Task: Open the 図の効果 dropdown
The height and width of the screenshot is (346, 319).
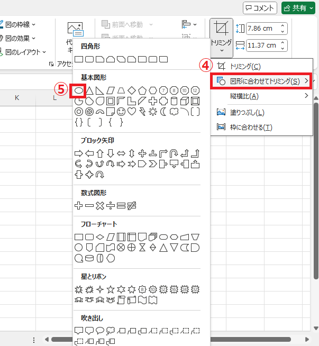Action: [x=34, y=39]
